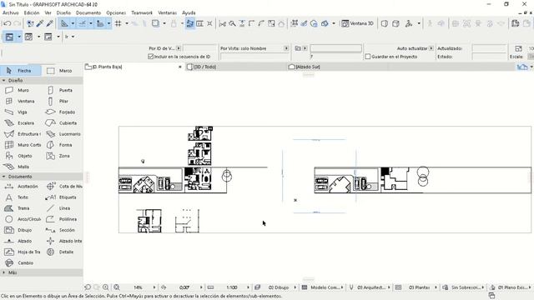The image size is (534, 300).
Task: Enable Guardar en el Proyecto checkbox
Action: [368, 57]
